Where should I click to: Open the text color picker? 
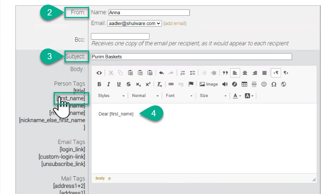[x=237, y=95]
